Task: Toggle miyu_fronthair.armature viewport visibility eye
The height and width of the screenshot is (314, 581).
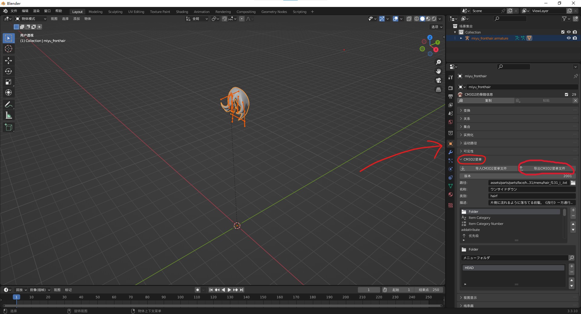Action: tap(569, 38)
